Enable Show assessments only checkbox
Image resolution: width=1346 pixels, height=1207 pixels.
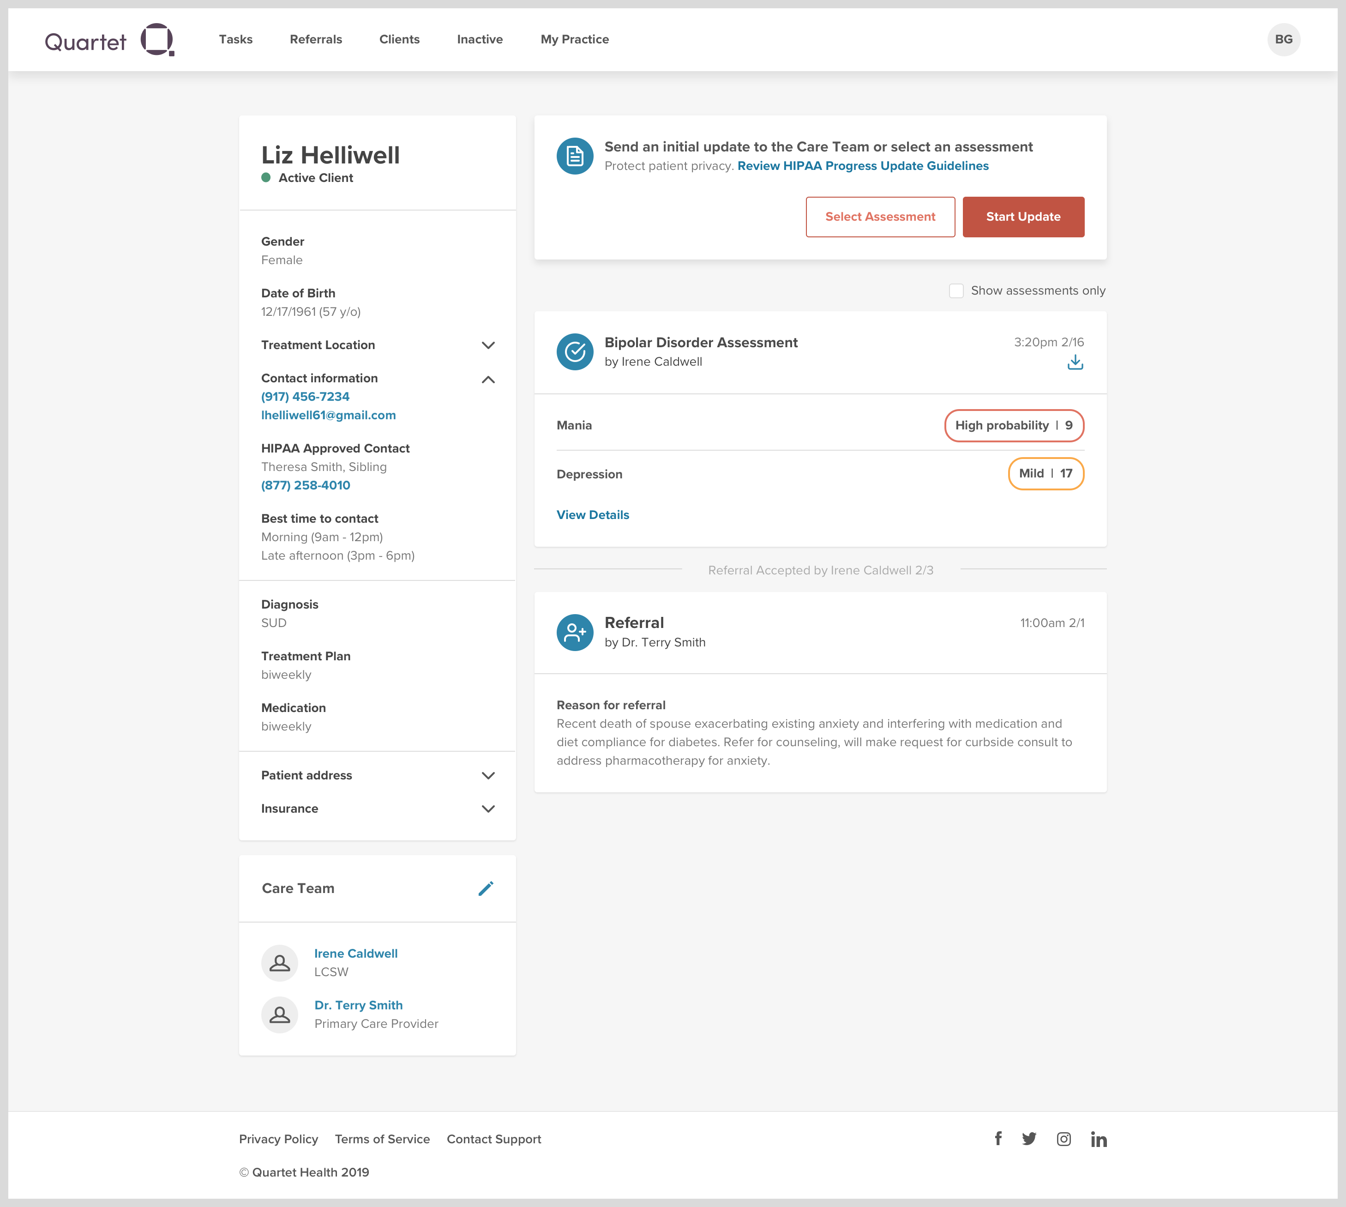(956, 290)
